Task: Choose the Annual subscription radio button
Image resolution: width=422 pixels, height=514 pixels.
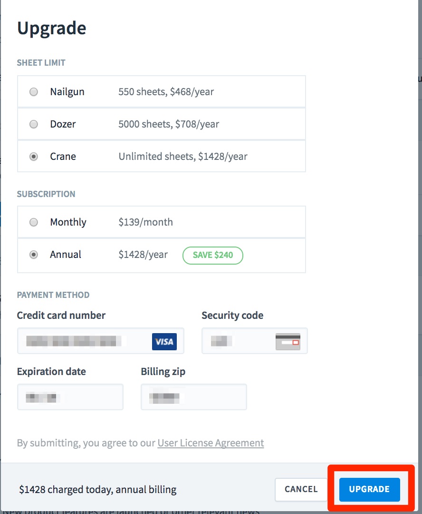Action: click(x=34, y=255)
